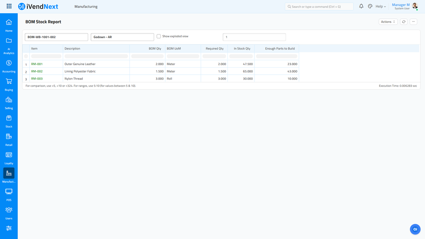Screen dimensions: 425x239
Task: Open the AI assistant chat bubble
Action: (415, 229)
